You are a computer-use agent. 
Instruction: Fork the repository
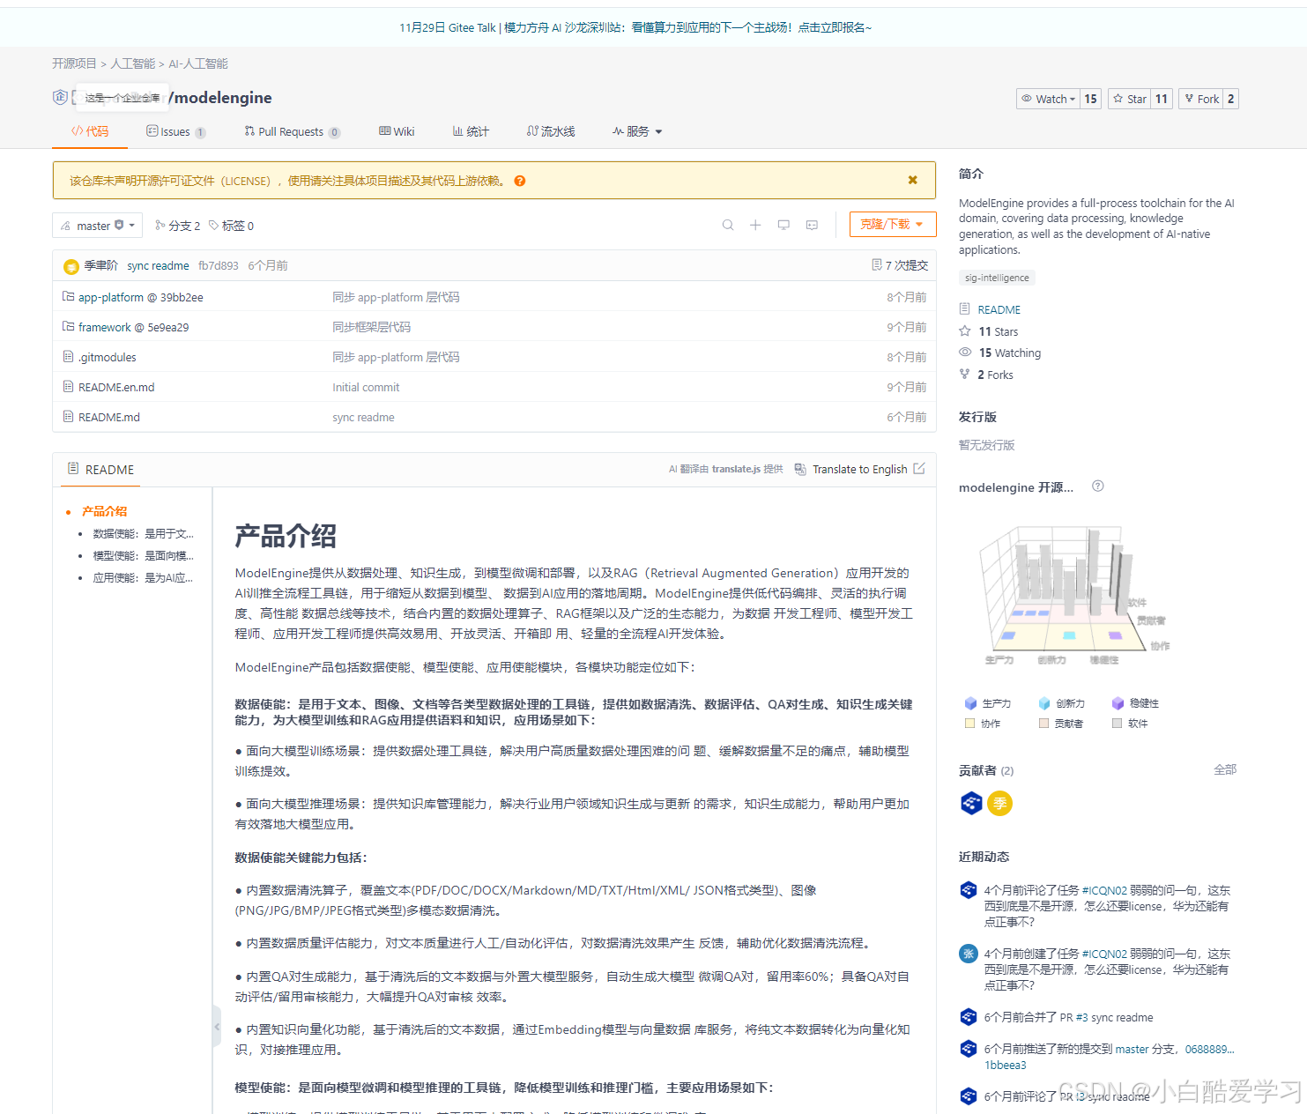[x=1201, y=99]
